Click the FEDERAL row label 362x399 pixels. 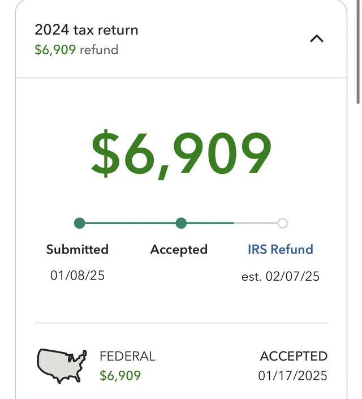127,357
